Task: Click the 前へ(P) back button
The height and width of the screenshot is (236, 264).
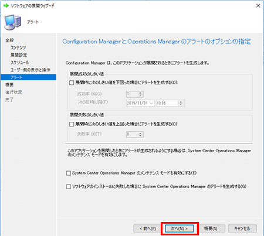Action: coord(148,228)
